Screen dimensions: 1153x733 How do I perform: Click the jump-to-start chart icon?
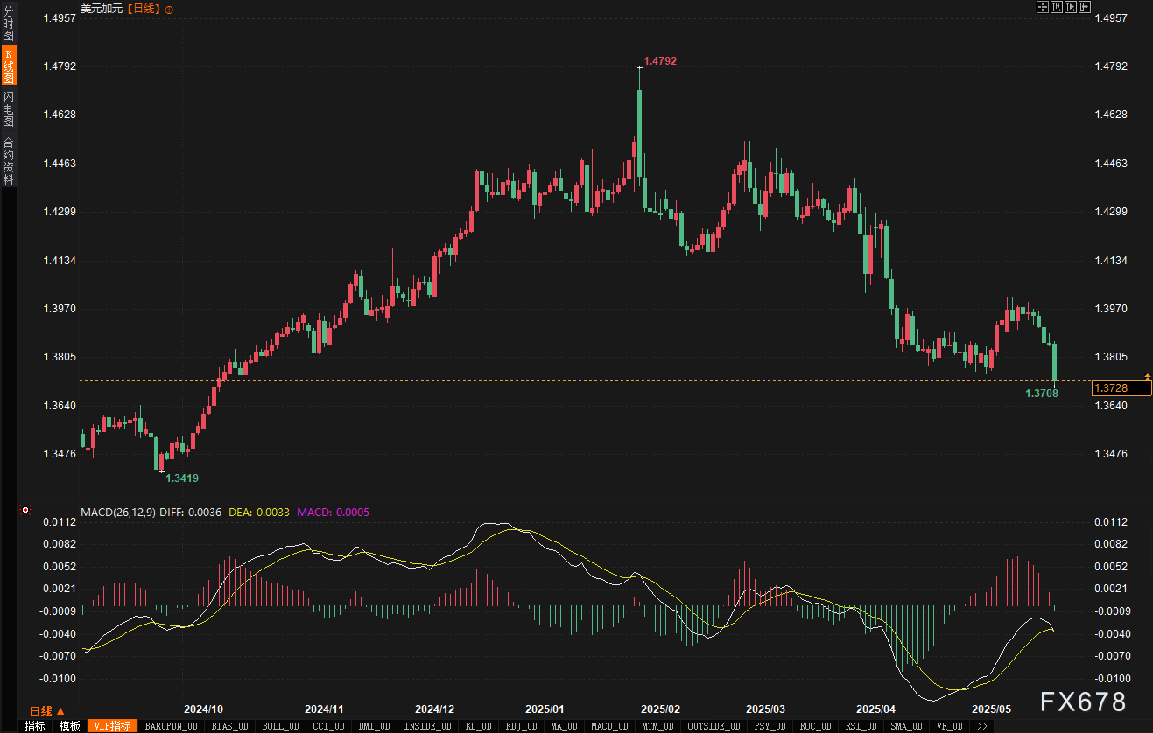(1057, 7)
